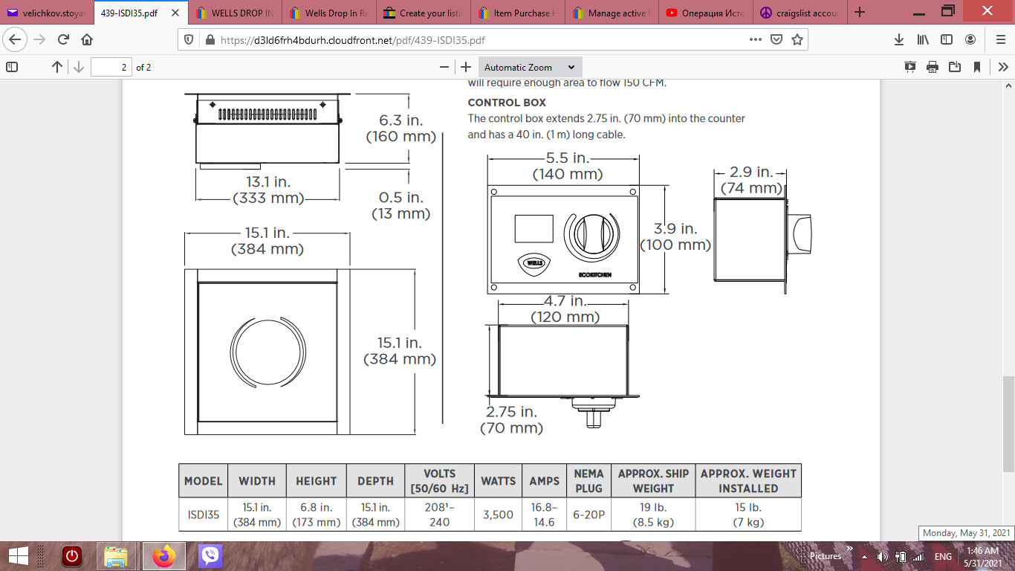Switch to the craigslist account tab

pos(800,13)
